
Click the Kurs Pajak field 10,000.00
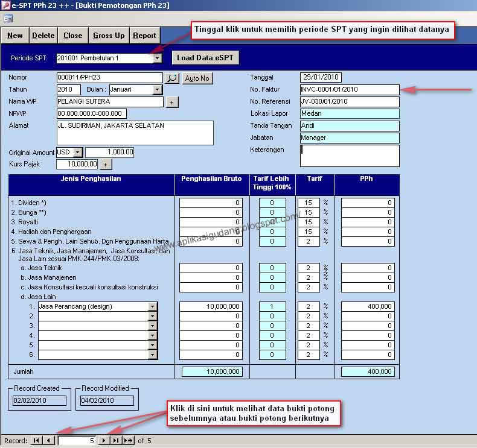[77, 164]
